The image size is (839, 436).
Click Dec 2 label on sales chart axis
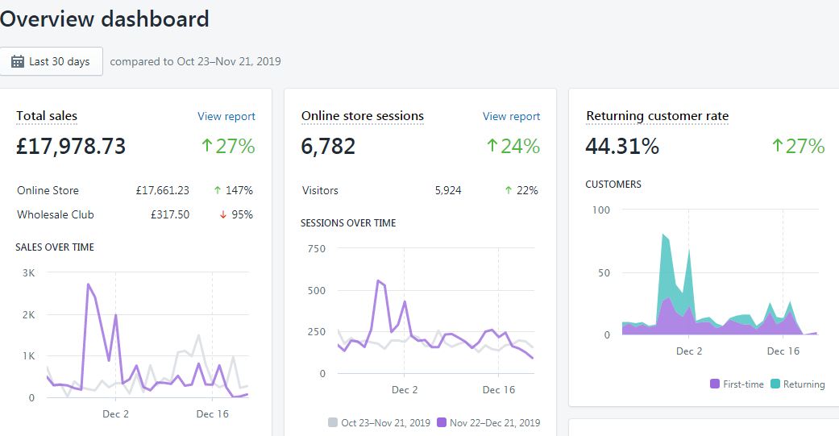tap(115, 414)
